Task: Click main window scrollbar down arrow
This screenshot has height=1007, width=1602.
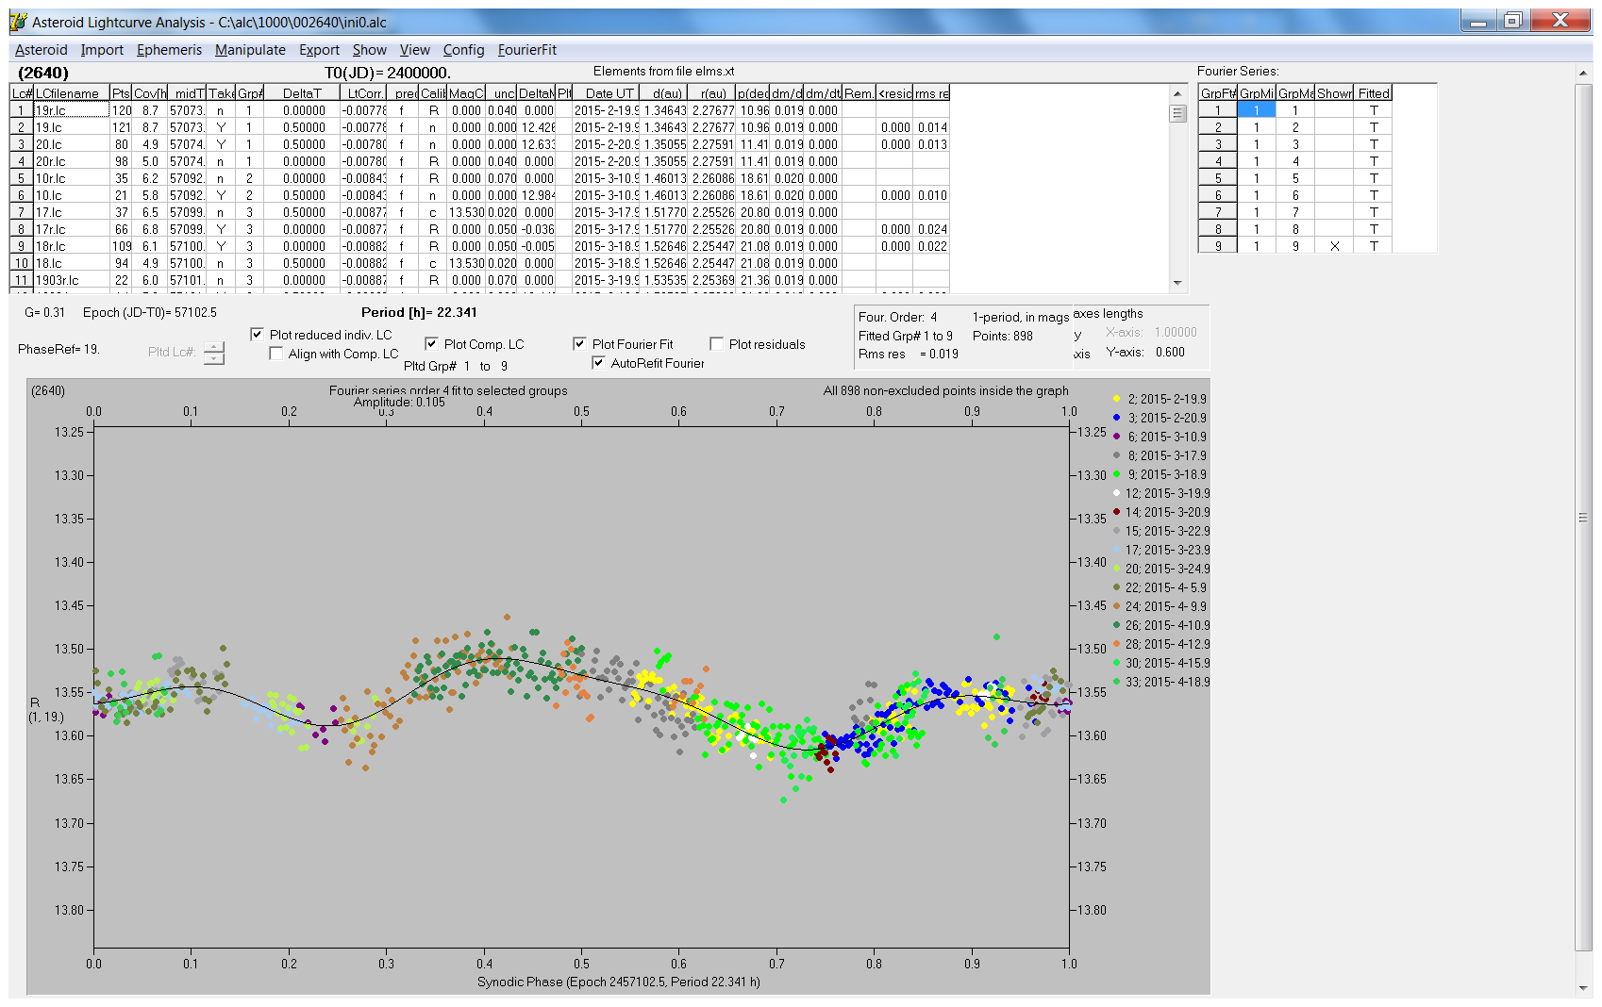Action: pos(1583,988)
